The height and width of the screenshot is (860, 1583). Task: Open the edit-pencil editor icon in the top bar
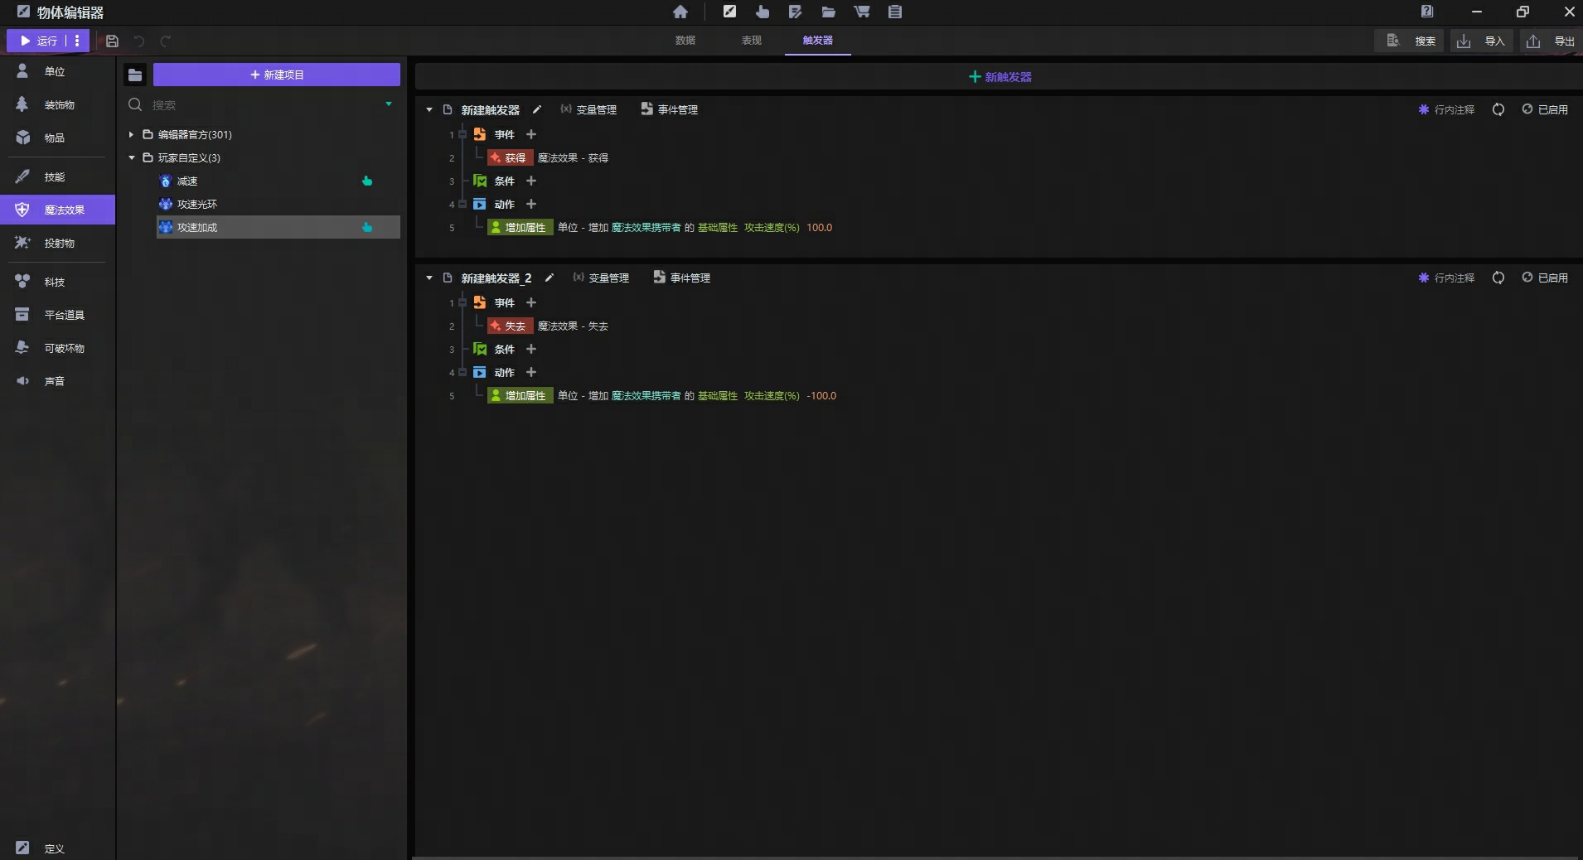(729, 12)
